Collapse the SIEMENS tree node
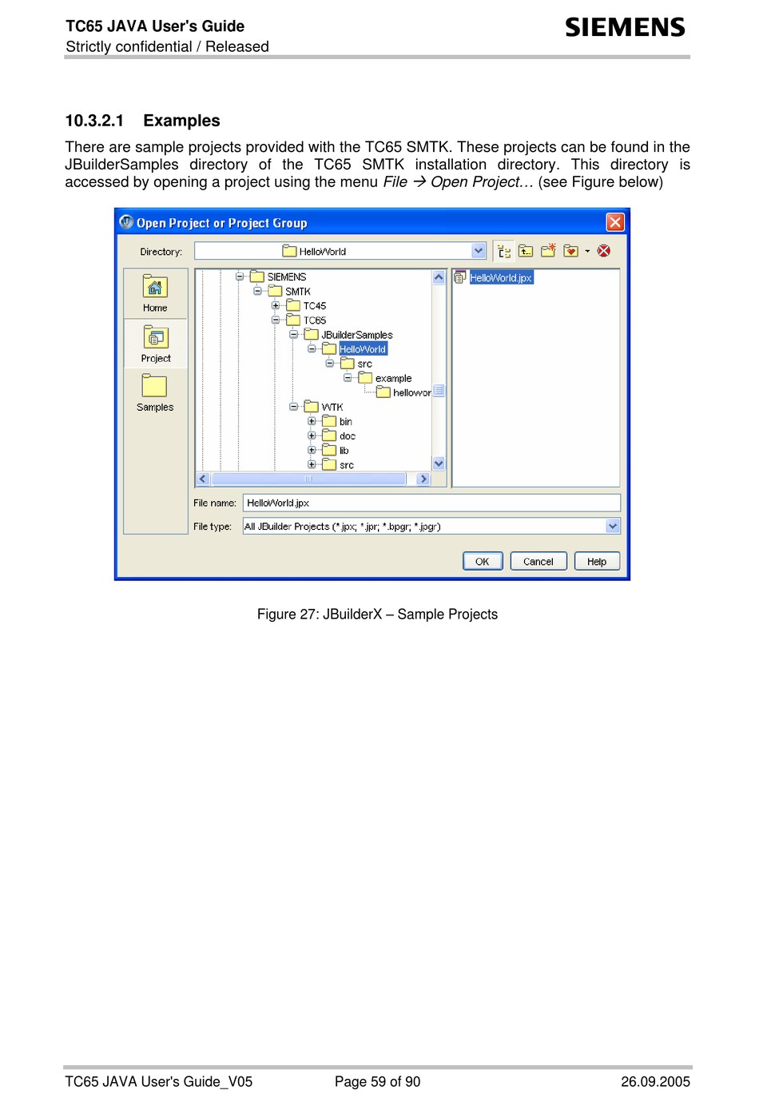759x1102 pixels. click(x=239, y=276)
